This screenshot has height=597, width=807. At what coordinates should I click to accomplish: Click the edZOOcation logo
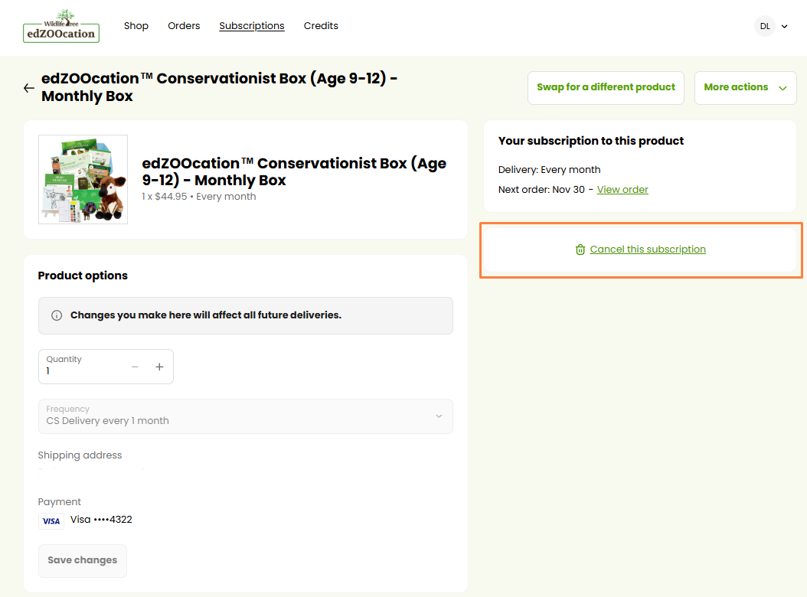tap(61, 26)
